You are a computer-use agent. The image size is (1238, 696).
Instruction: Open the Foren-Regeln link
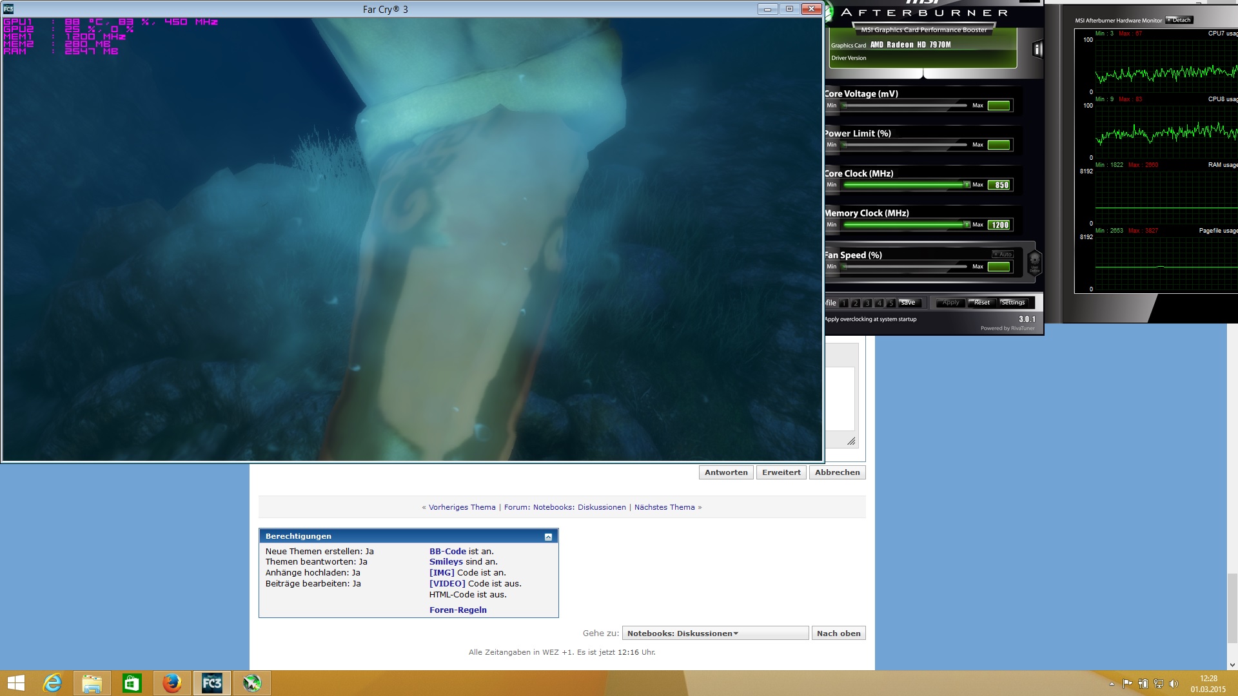point(458,610)
